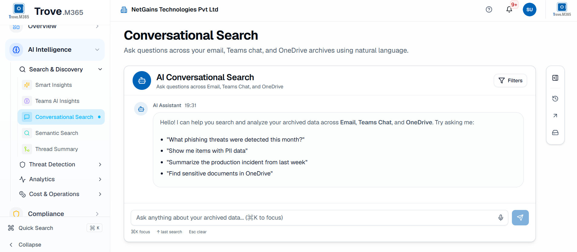Viewport: 577px width, 252px height.
Task: Click suggestion "Find sensitive documents in OneDrive"
Action: coord(219,174)
